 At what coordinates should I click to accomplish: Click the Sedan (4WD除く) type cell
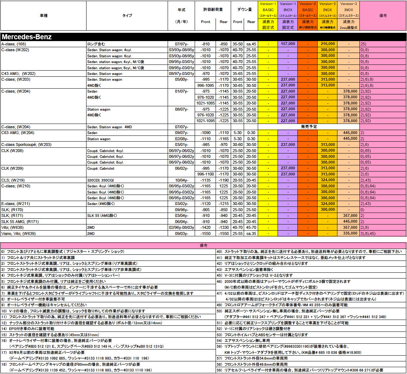tap(127, 204)
